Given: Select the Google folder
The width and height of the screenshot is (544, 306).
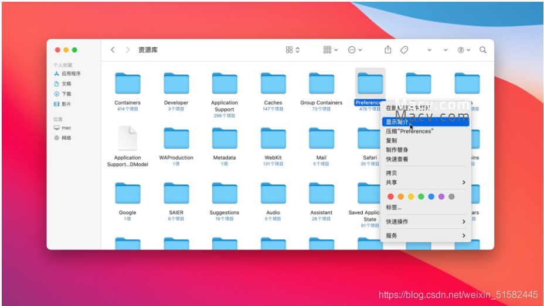Looking at the screenshot, I should click(128, 193).
